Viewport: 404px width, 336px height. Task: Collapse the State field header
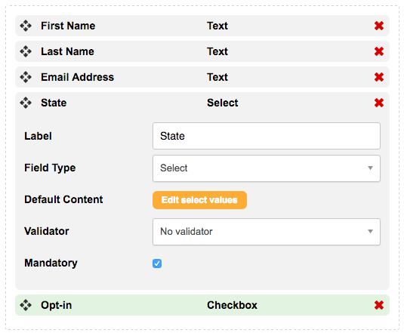(202, 103)
